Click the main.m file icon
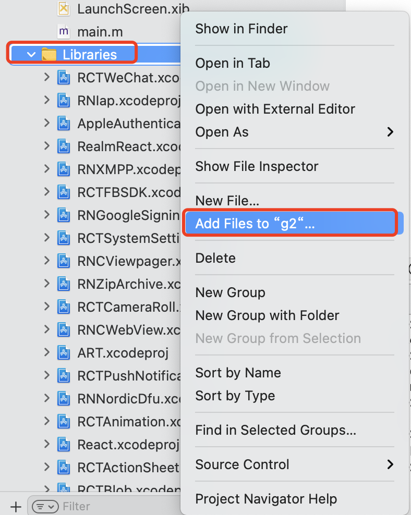 pyautogui.click(x=64, y=31)
